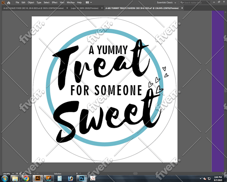Screen dimensions: 227x182
Task: Open the status bar options arrow beside Selection
Action: (x=77, y=173)
